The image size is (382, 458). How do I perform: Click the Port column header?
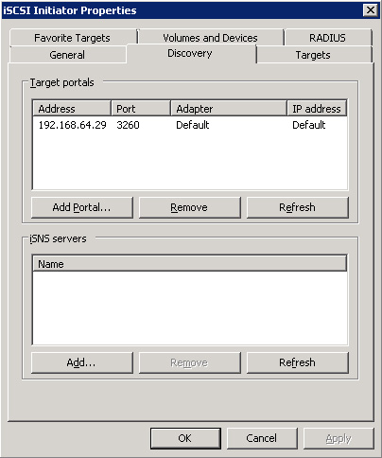(x=141, y=109)
